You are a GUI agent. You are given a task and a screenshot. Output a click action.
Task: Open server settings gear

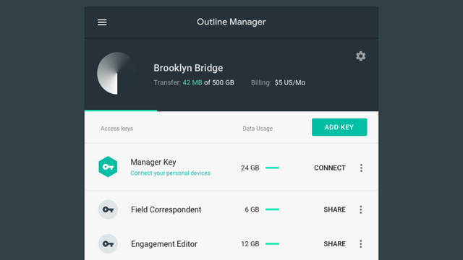[x=360, y=56]
